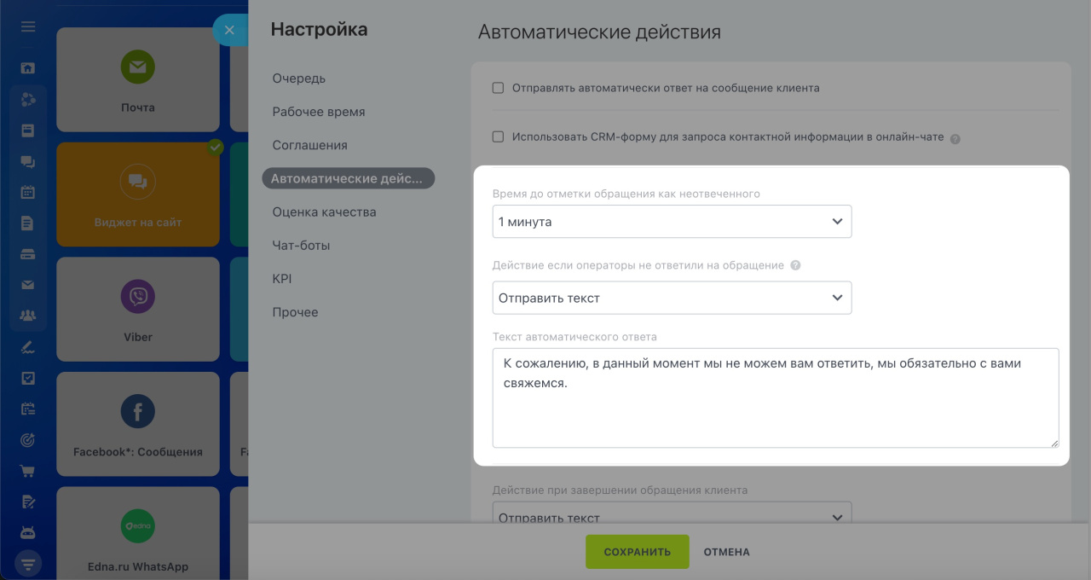This screenshot has height=580, width=1091.
Task: Open Чат-боты section
Action: [301, 245]
